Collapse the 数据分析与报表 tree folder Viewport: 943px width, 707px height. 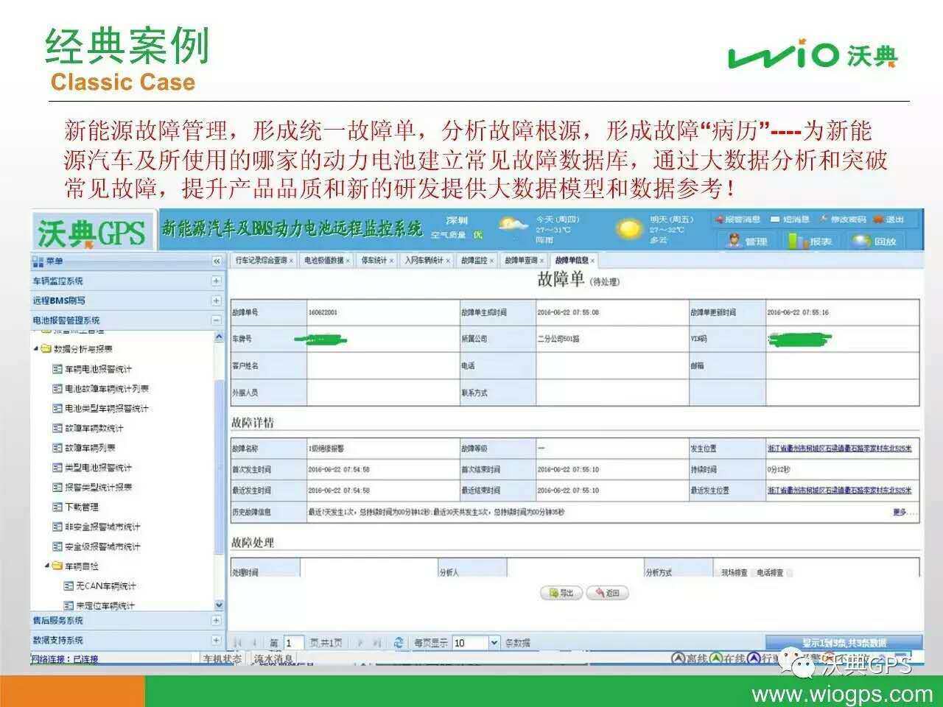36,349
